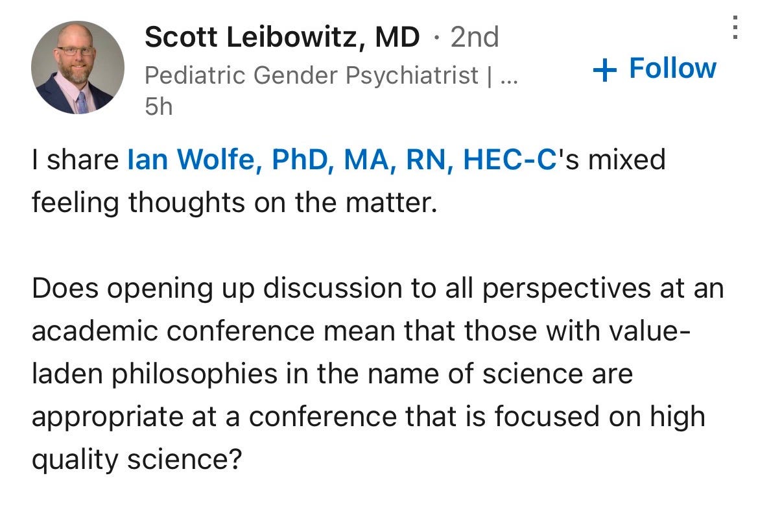Follow Scott Leibowitz using the Follow button
Image resolution: width=782 pixels, height=515 pixels.
pyautogui.click(x=655, y=69)
